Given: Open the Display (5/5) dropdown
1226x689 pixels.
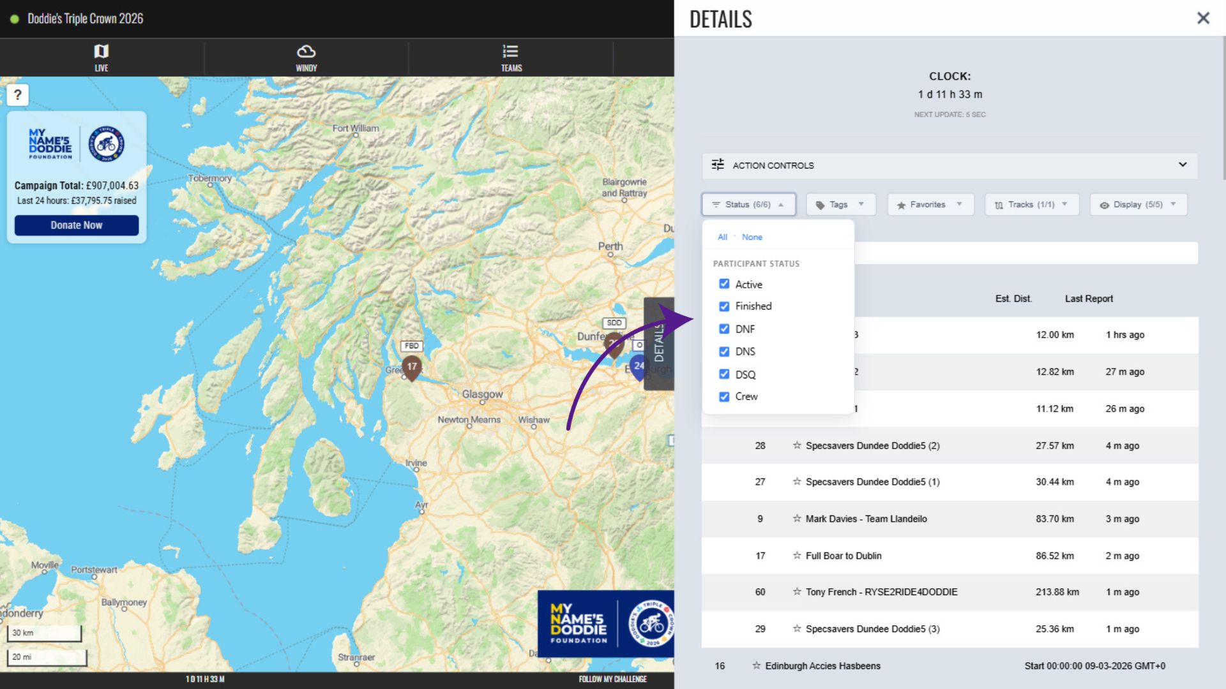Looking at the screenshot, I should coord(1138,205).
